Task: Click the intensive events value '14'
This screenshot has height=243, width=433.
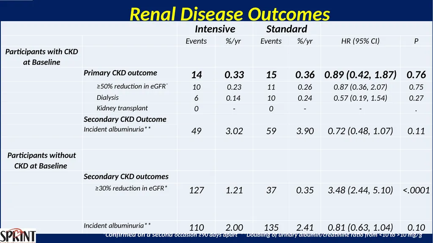Action: click(x=196, y=75)
